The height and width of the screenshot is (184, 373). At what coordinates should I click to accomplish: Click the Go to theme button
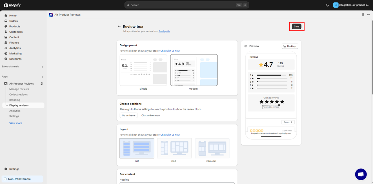point(128,115)
